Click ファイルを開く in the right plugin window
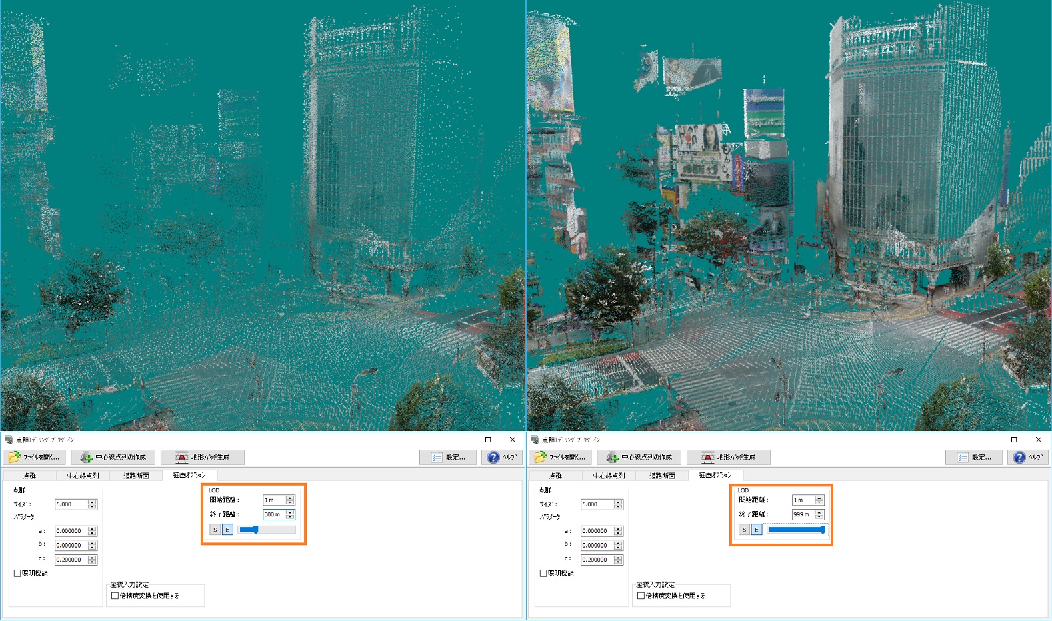 [561, 457]
